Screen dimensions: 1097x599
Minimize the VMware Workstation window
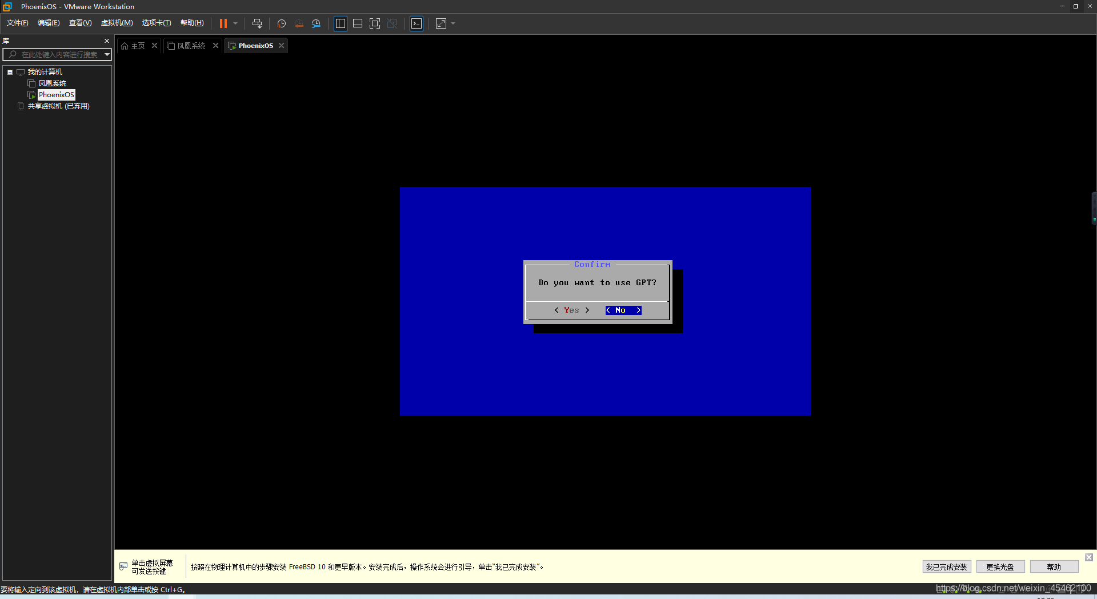click(x=1062, y=6)
